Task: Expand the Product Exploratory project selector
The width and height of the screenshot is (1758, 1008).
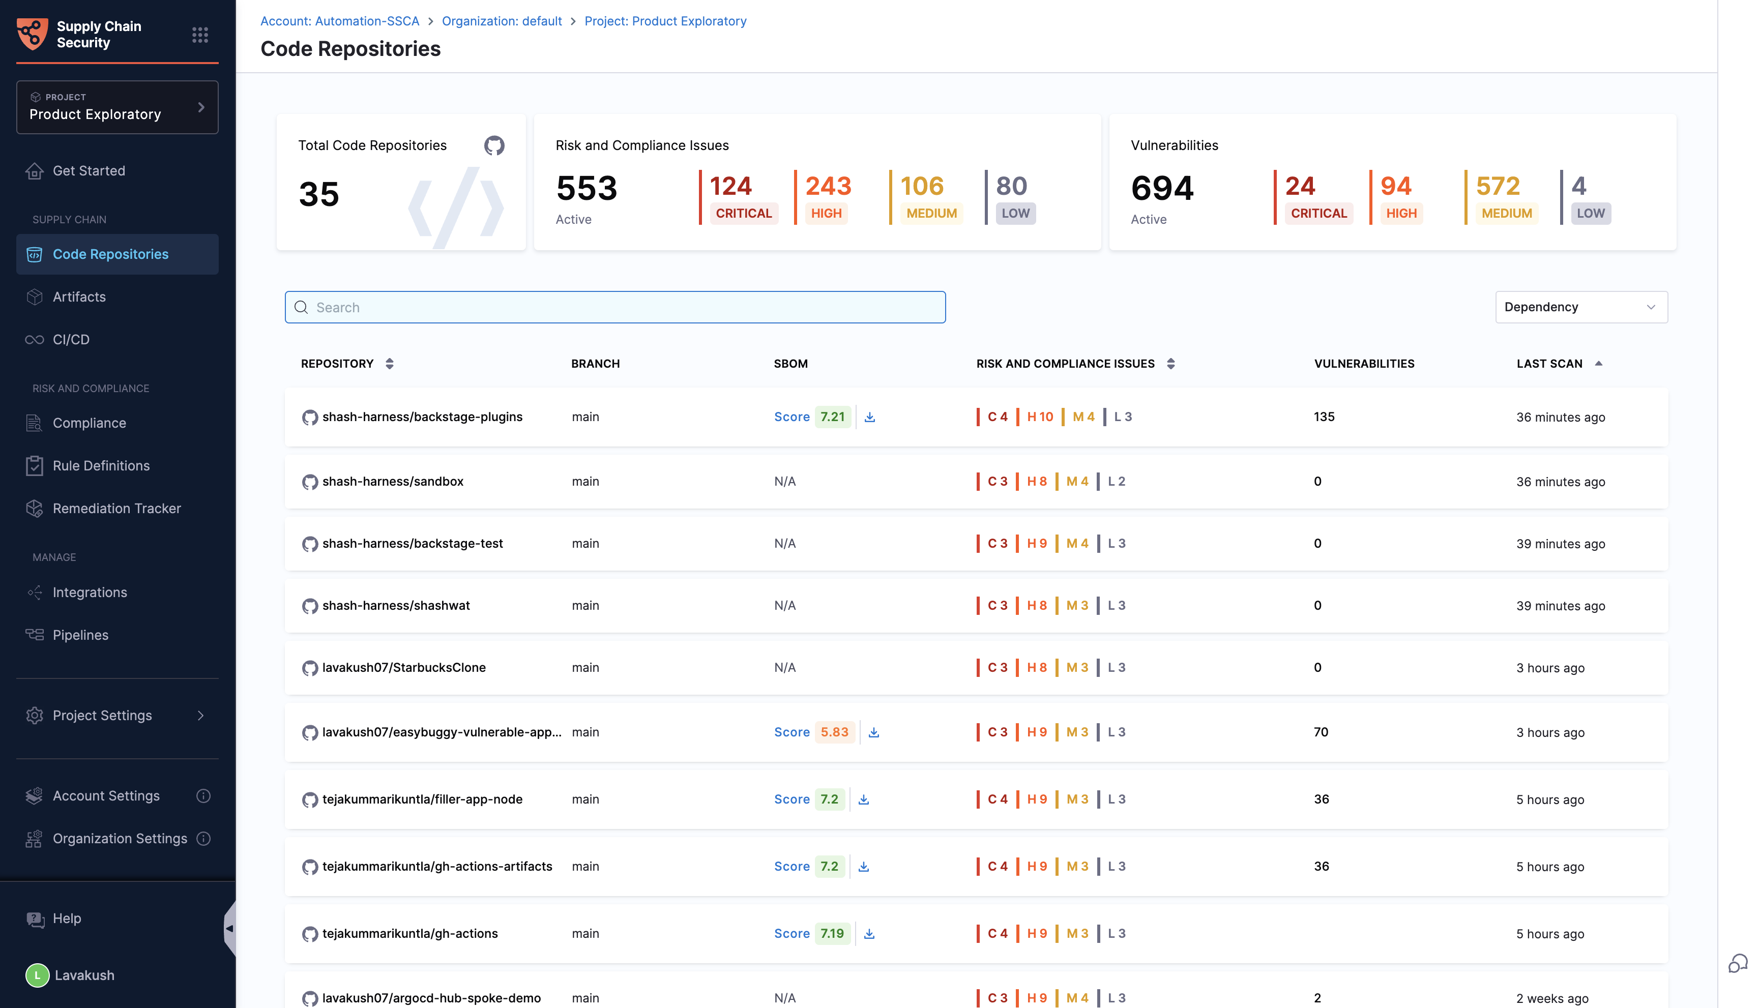Action: (117, 107)
